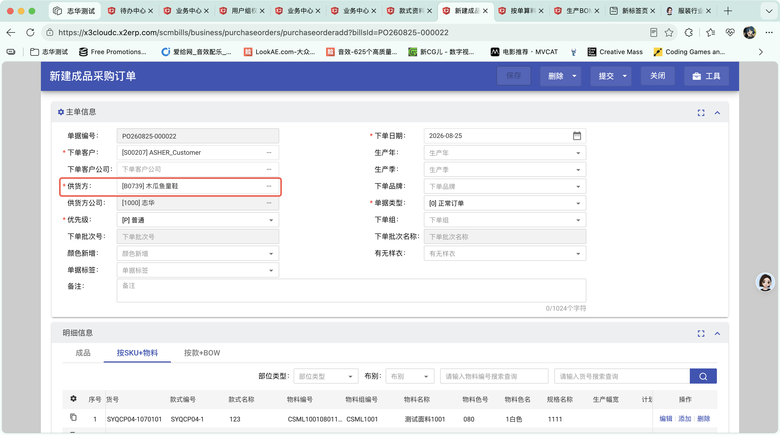Click 删除 link in row 1
This screenshot has width=780, height=435.
click(703, 419)
